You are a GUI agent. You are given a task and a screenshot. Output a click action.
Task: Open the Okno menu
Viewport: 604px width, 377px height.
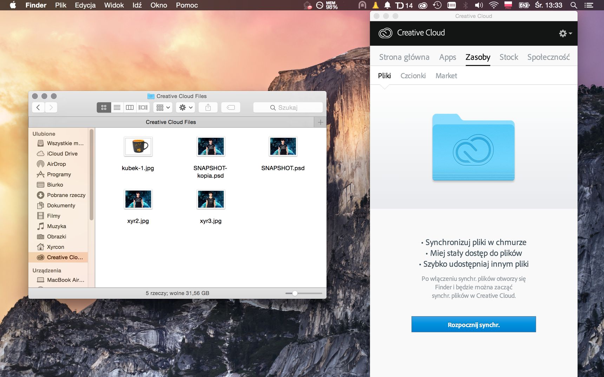tap(159, 5)
